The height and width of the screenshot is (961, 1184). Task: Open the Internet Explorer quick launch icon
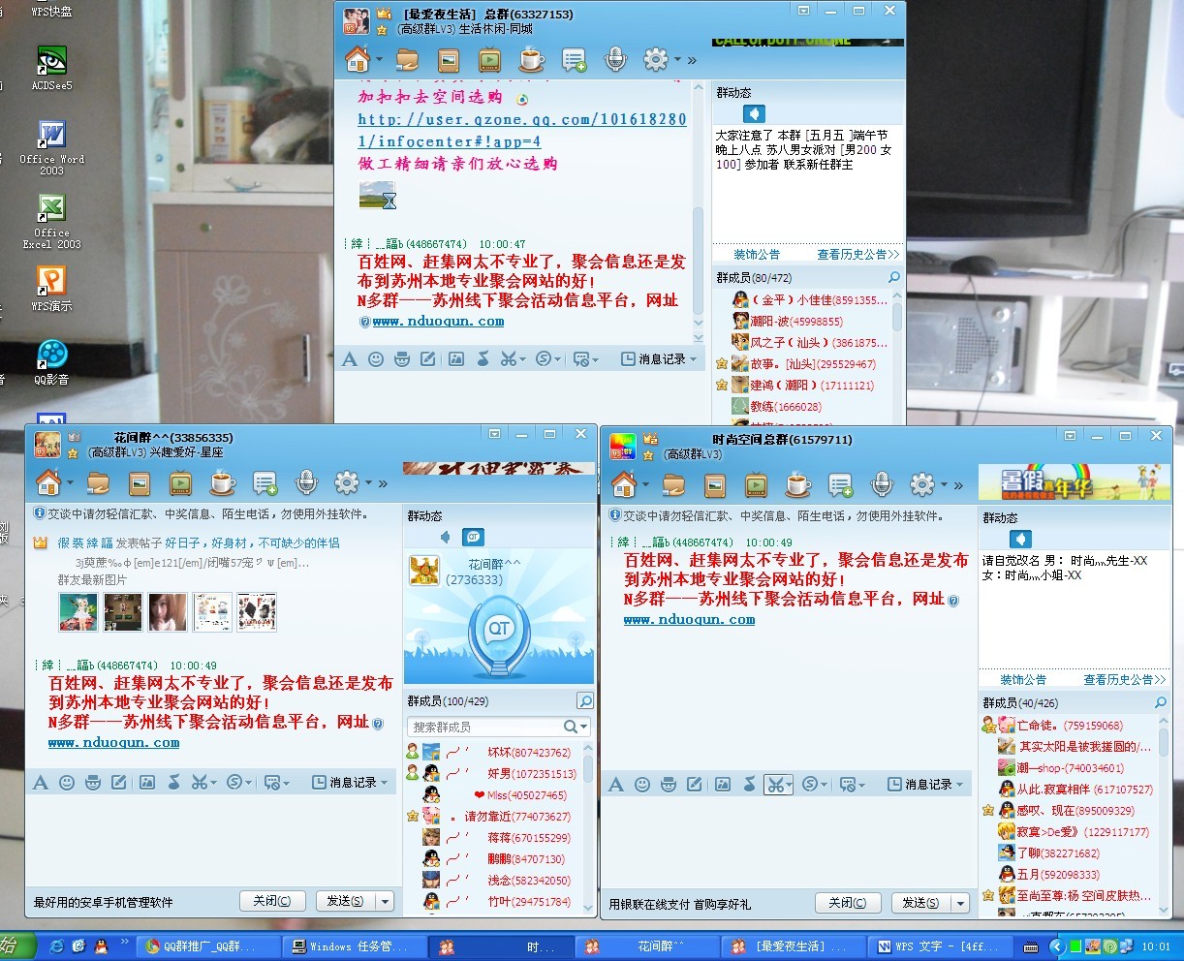point(57,945)
